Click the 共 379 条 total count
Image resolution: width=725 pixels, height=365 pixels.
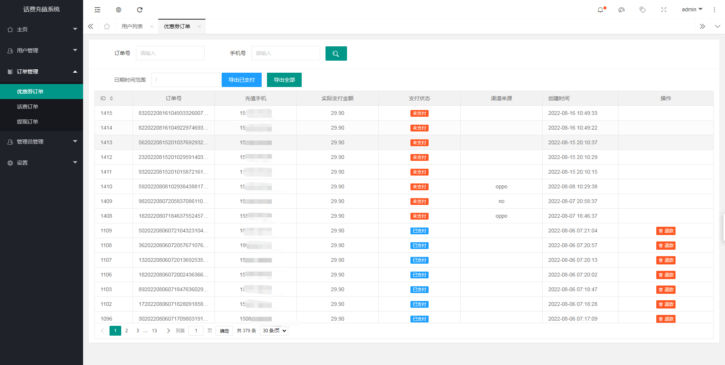246,331
